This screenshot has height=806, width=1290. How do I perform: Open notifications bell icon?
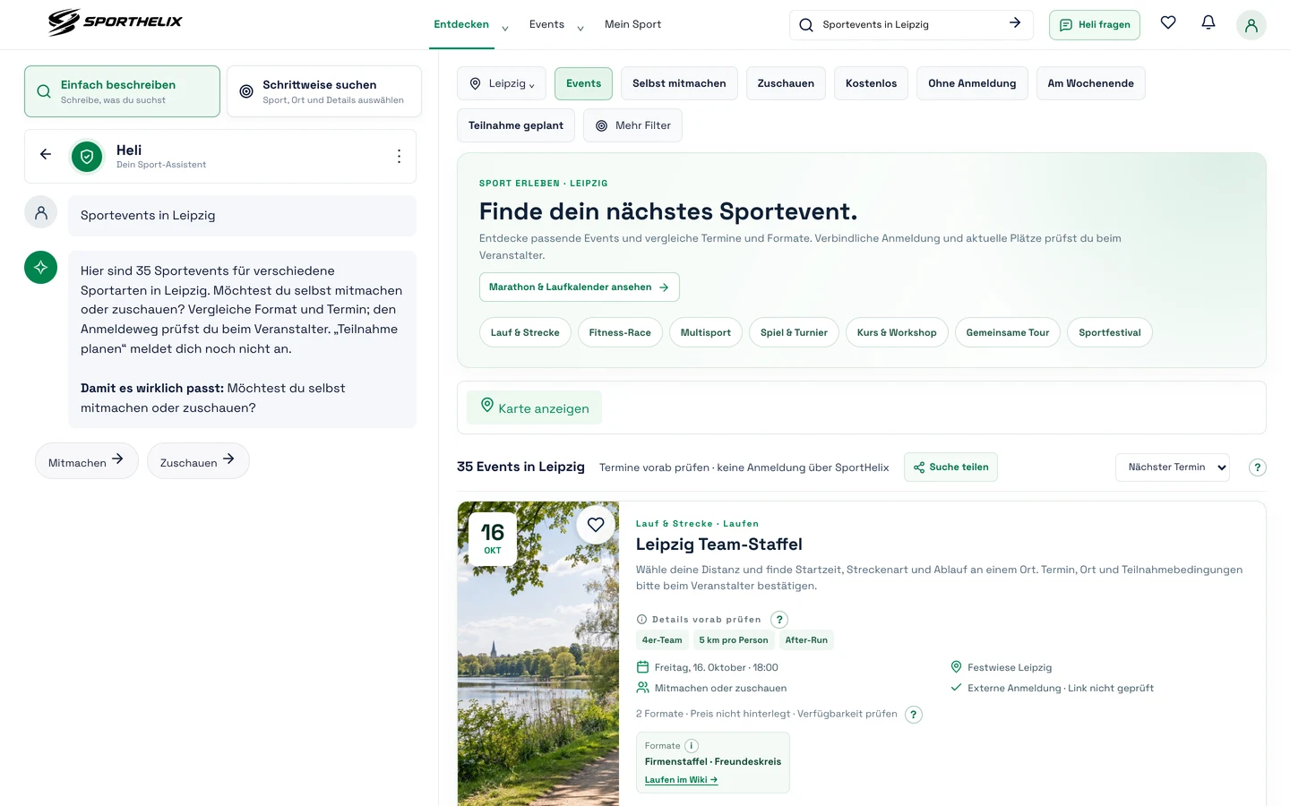pos(1208,22)
